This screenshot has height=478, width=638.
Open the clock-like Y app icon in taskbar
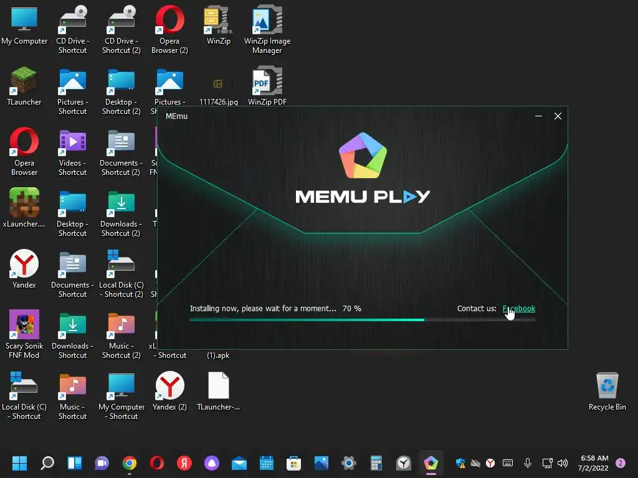click(404, 463)
